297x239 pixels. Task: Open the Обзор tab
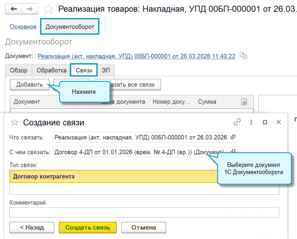18,70
